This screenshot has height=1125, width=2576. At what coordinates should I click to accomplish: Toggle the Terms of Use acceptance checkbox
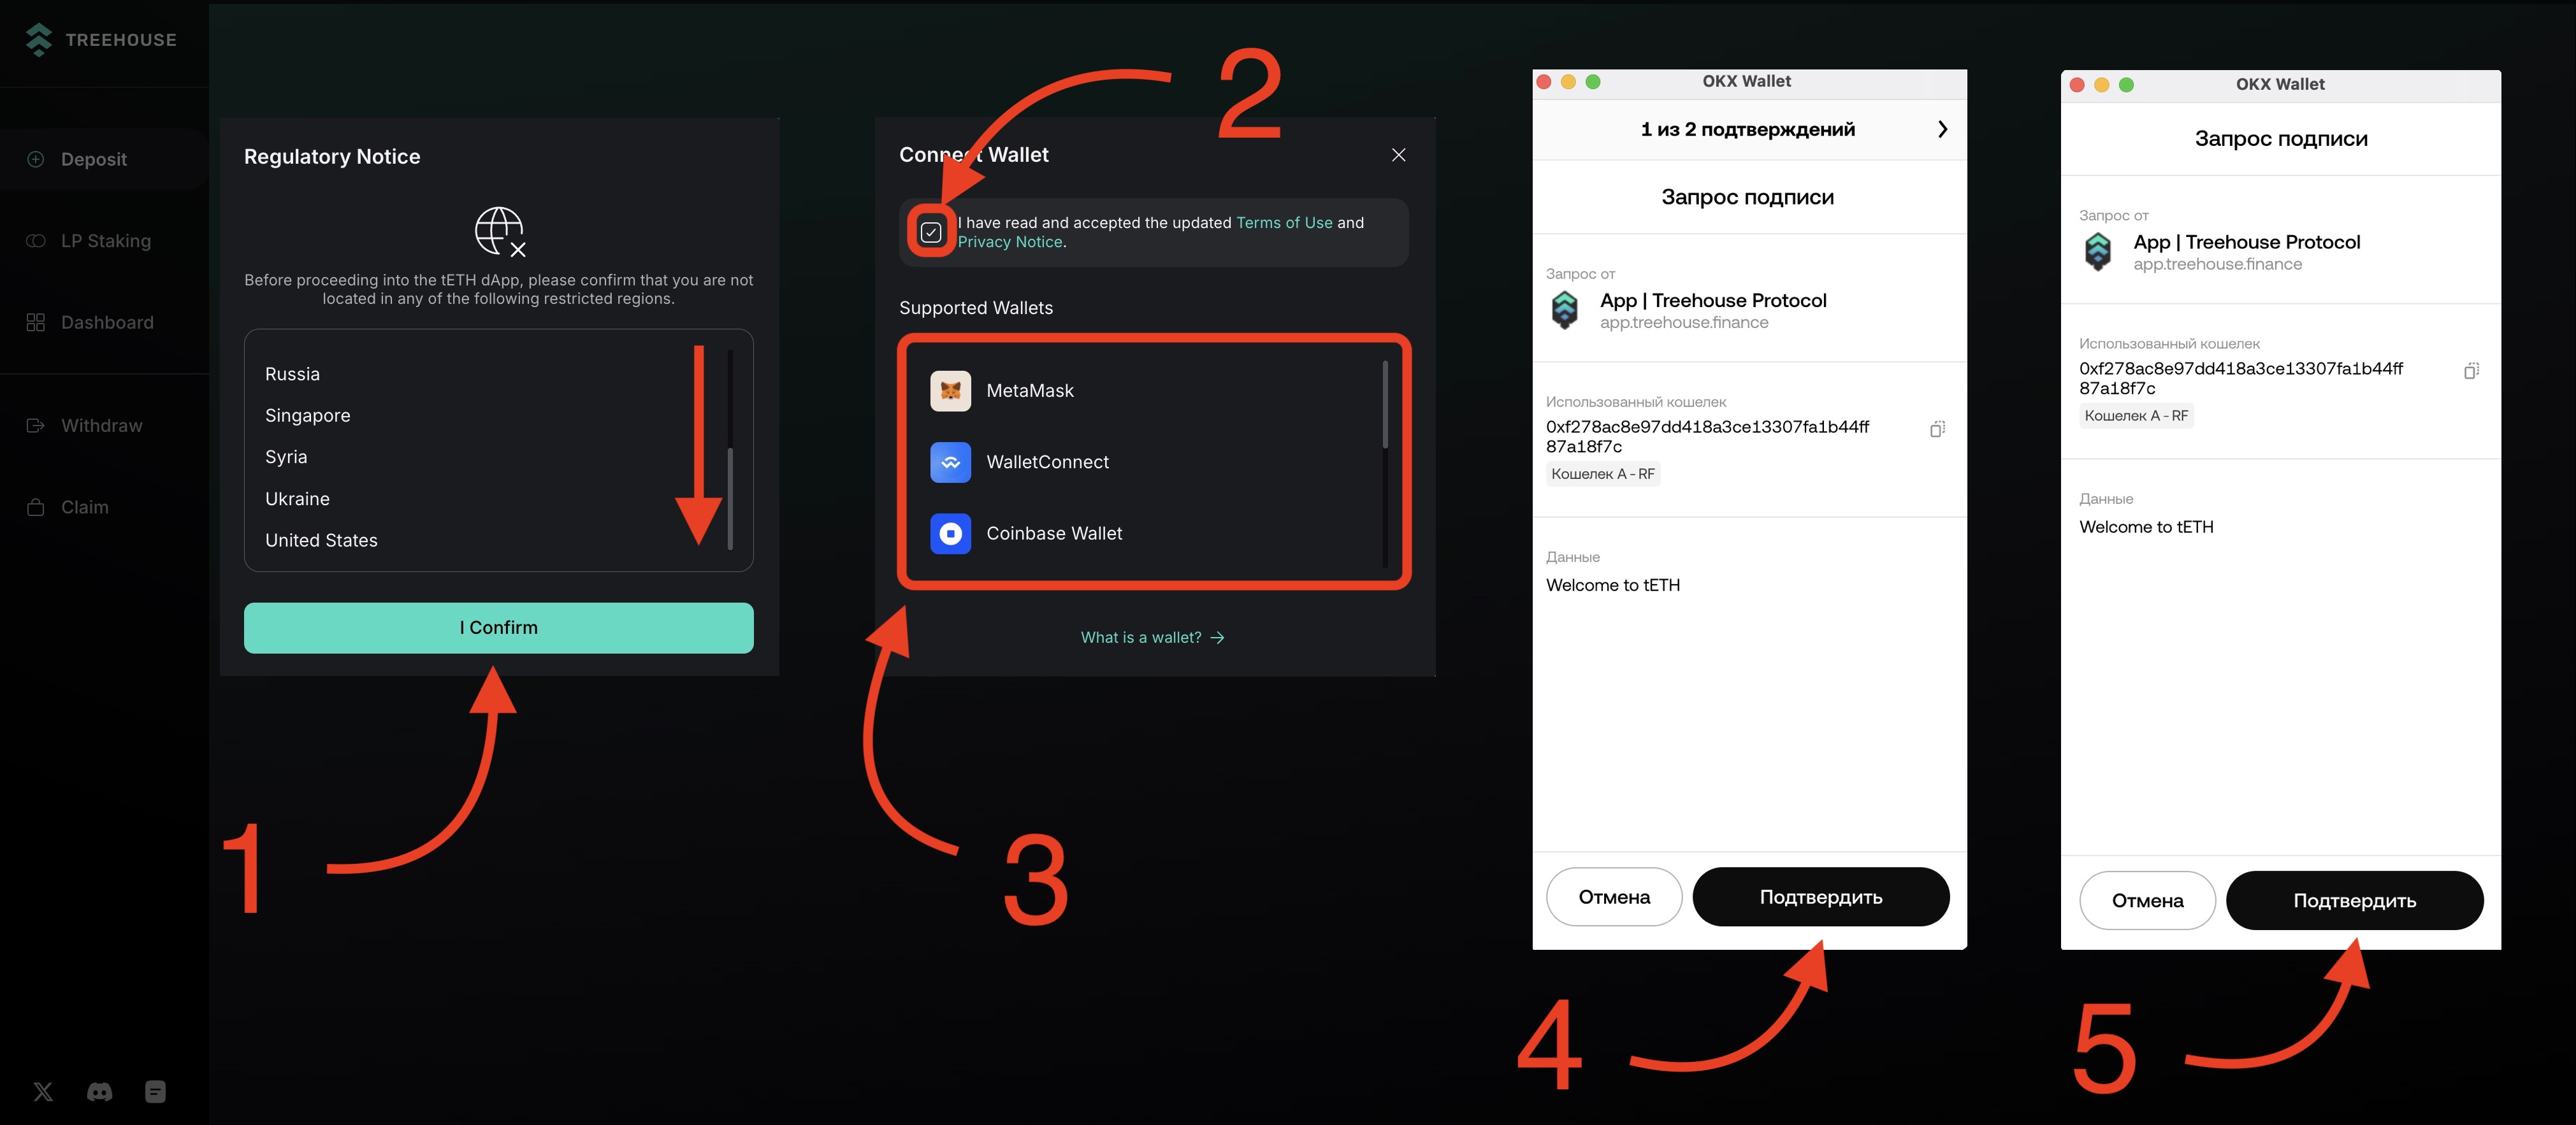(931, 232)
